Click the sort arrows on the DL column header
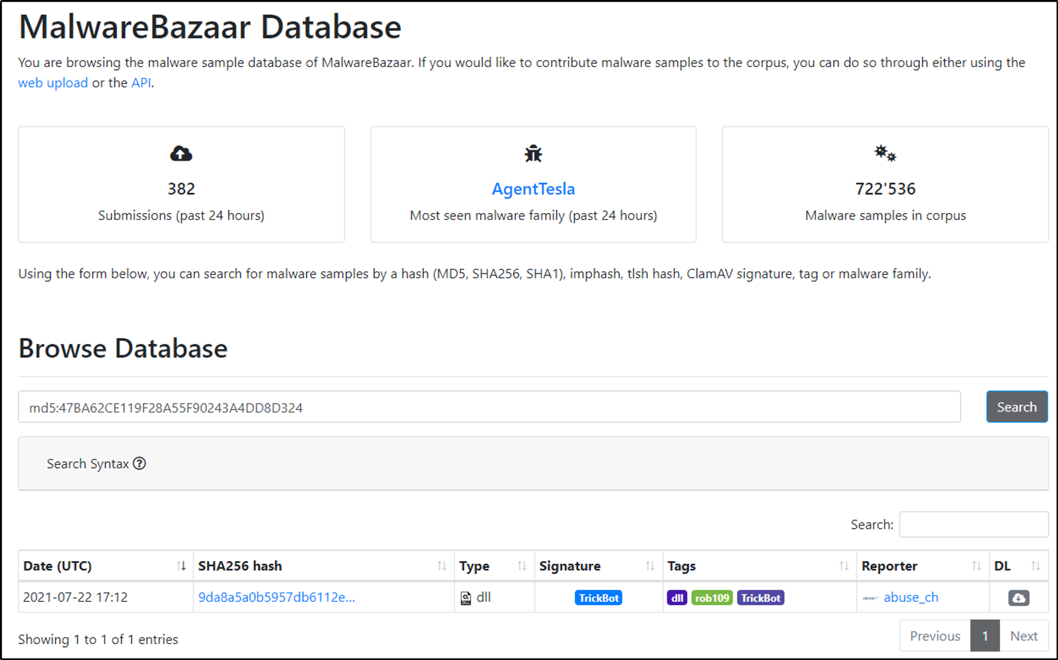Screen dimensions: 1058x660 coord(1035,565)
